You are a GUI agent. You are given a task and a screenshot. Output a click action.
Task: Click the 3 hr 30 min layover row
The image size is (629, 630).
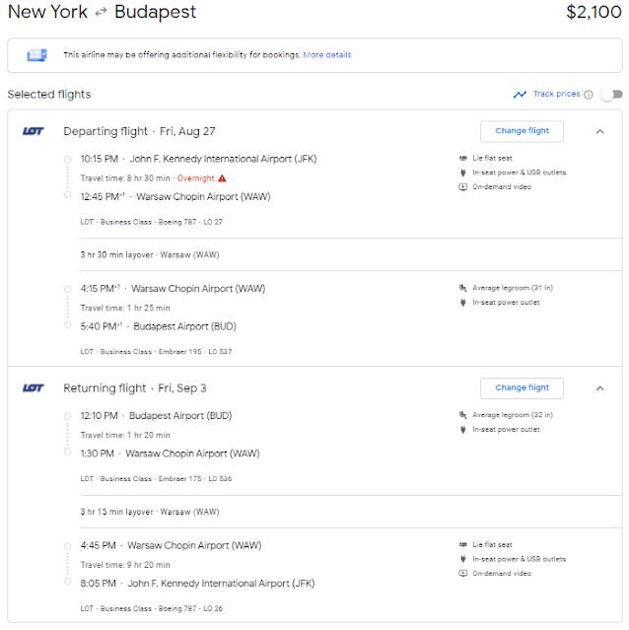[x=150, y=254]
